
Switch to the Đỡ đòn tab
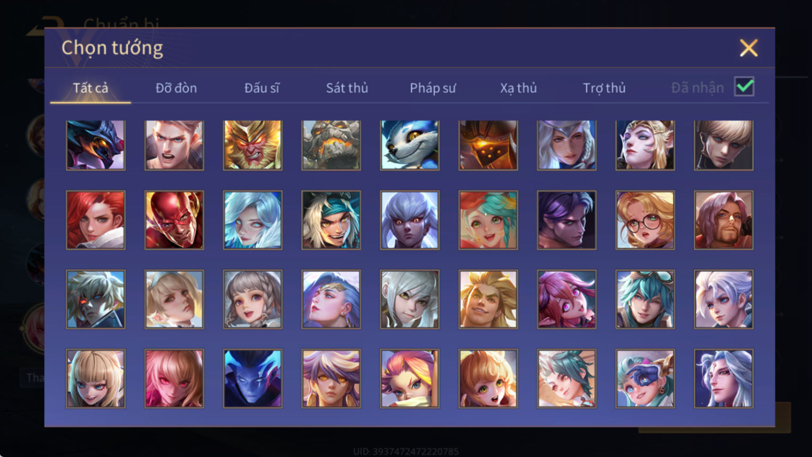(x=176, y=88)
